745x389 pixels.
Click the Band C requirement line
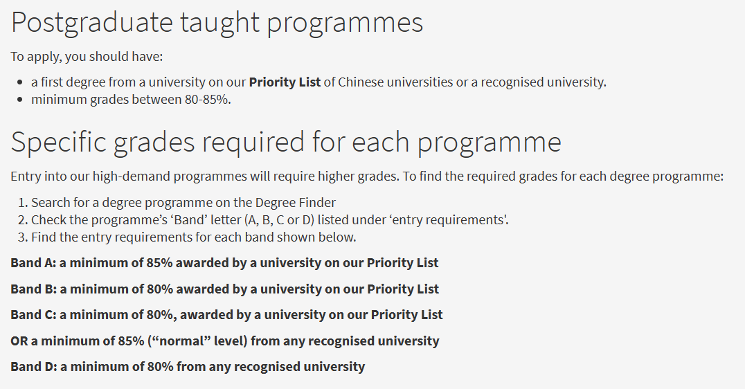[226, 314]
